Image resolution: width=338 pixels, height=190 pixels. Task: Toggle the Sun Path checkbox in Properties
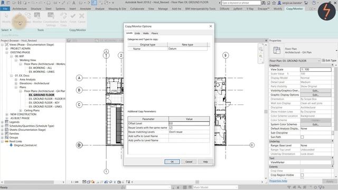coord(302,137)
